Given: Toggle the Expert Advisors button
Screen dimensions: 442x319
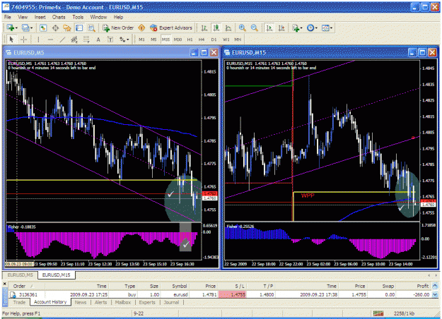Looking at the screenshot, I should tap(171, 28).
